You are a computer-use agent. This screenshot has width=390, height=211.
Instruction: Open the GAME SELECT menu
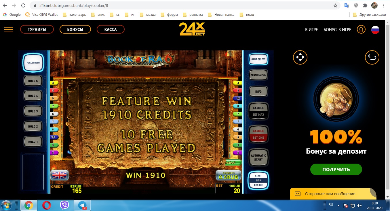tap(258, 59)
